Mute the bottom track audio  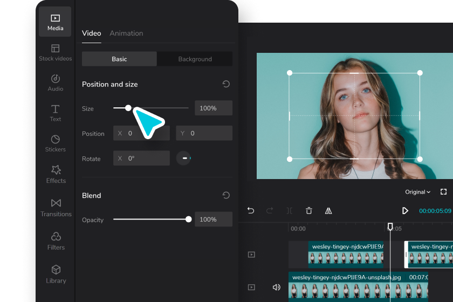click(x=277, y=287)
